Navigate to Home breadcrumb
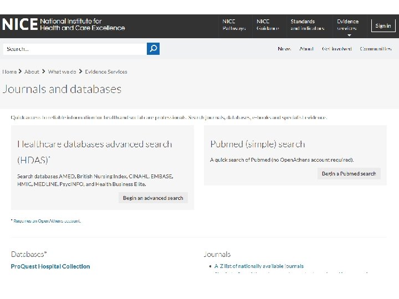The height and width of the screenshot is (299, 399). point(9,71)
